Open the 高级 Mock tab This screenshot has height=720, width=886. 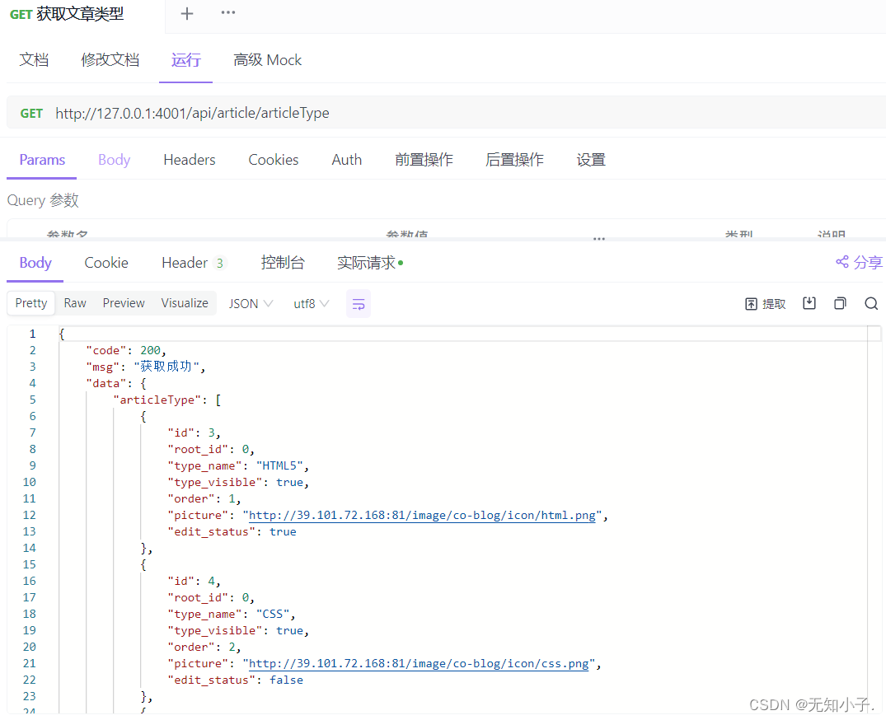(x=267, y=60)
